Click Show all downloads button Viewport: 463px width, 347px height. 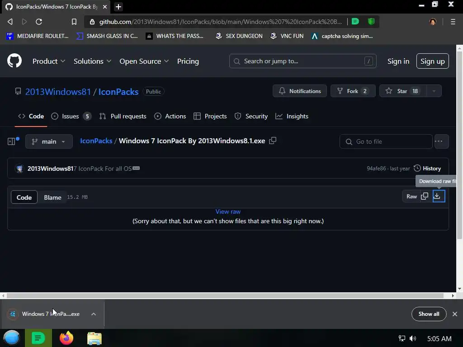point(429,314)
